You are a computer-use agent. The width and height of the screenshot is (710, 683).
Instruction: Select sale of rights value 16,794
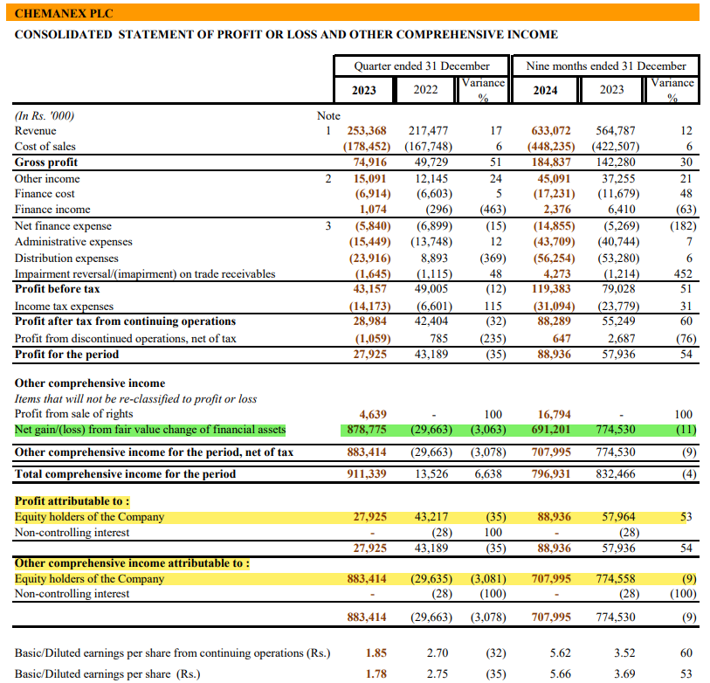(x=555, y=414)
